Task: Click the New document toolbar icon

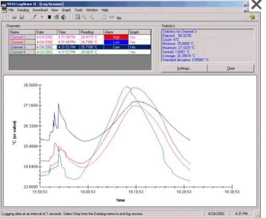Action: click(x=7, y=17)
